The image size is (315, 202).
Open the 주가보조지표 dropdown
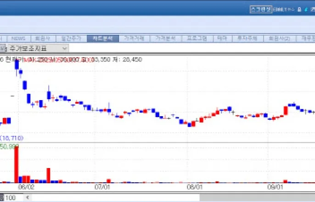tap(38, 48)
